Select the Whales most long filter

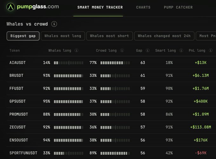click(x=63, y=36)
